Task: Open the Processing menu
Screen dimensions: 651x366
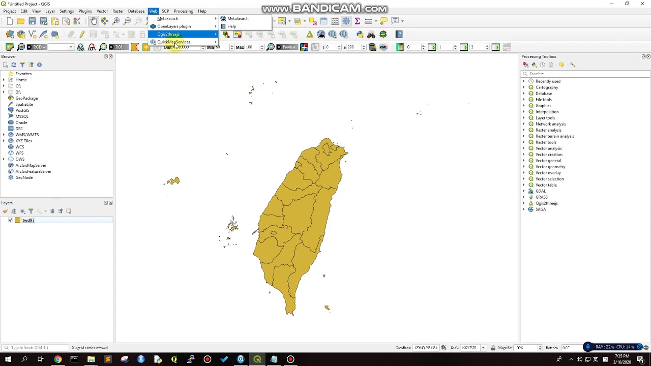Action: [183, 11]
